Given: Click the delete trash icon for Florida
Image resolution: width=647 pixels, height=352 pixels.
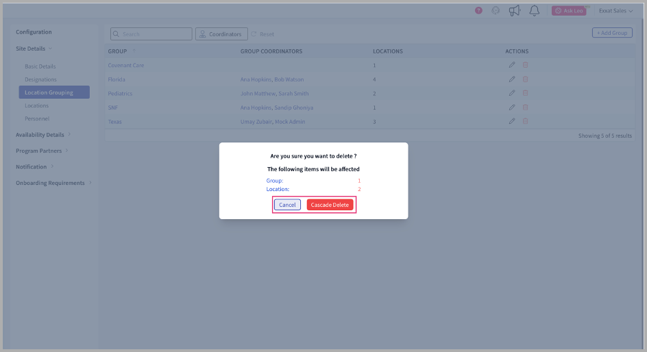Looking at the screenshot, I should [526, 79].
